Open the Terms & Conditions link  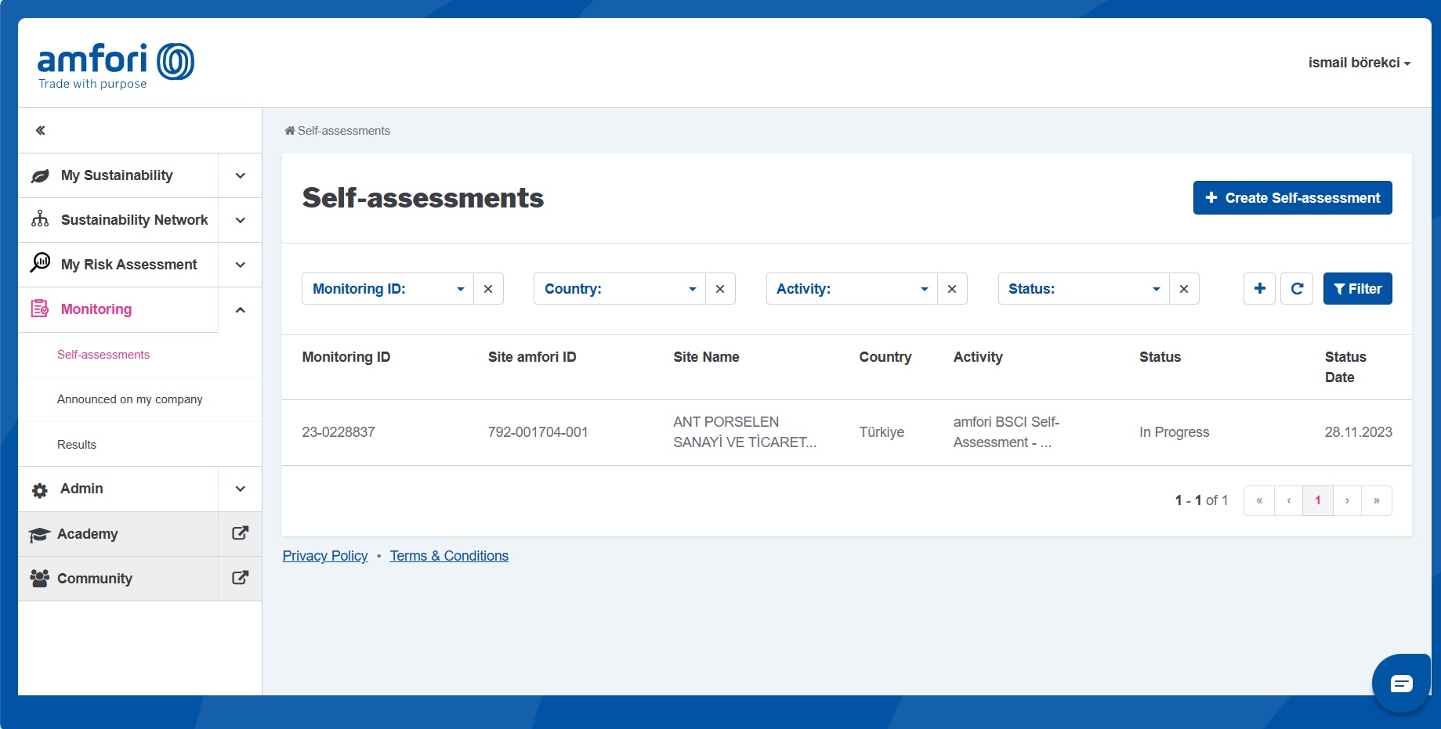click(449, 556)
